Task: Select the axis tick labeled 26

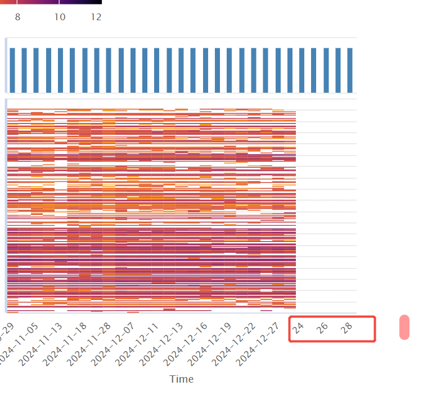Action: pyautogui.click(x=322, y=328)
